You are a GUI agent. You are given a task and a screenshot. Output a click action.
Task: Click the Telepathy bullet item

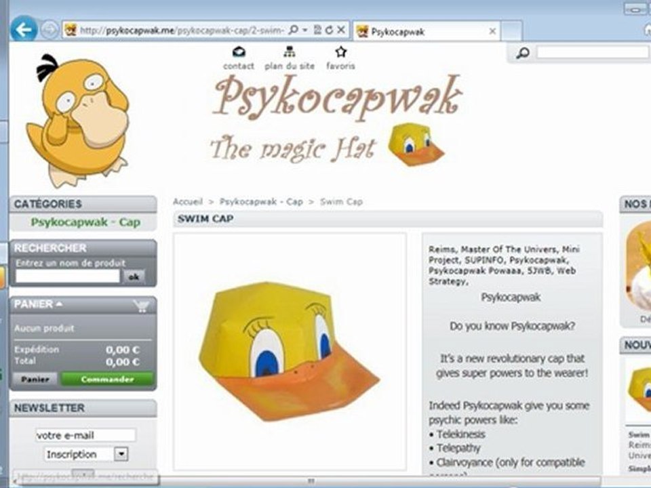(x=458, y=448)
